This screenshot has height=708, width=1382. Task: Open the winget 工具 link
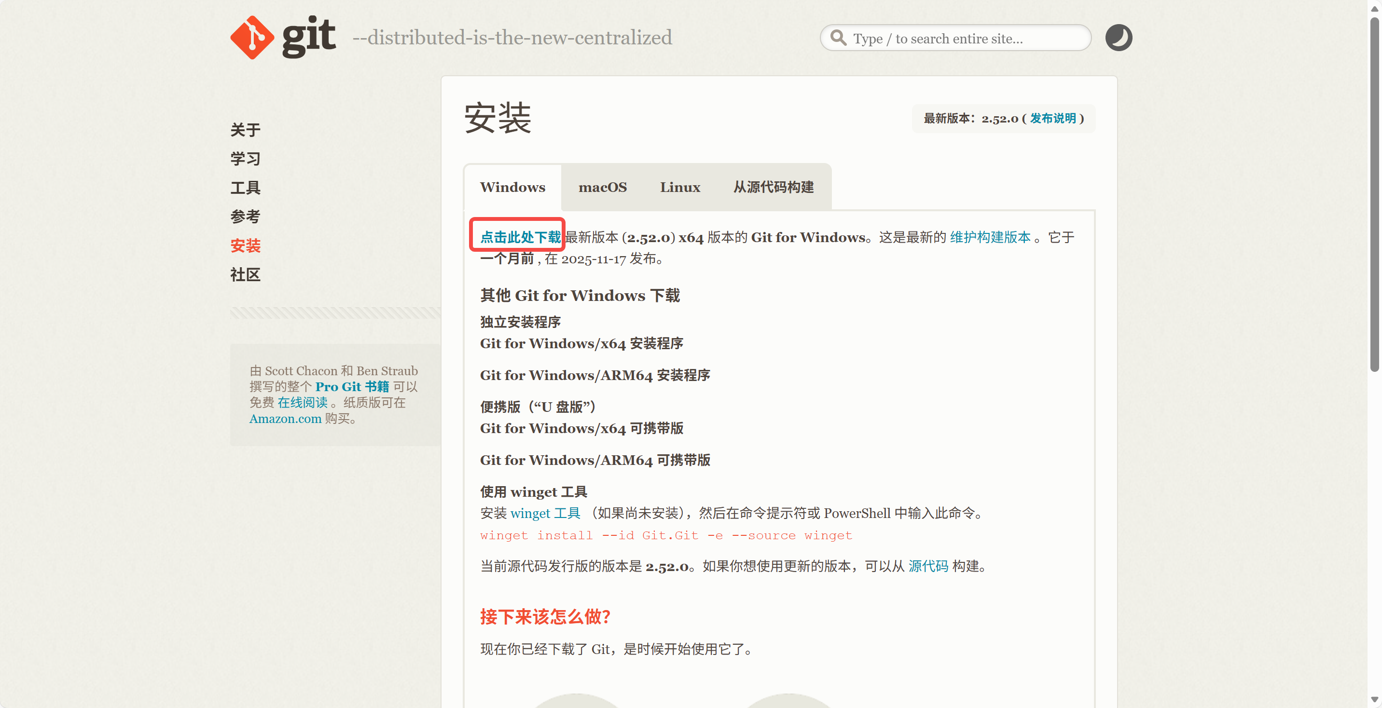545,513
